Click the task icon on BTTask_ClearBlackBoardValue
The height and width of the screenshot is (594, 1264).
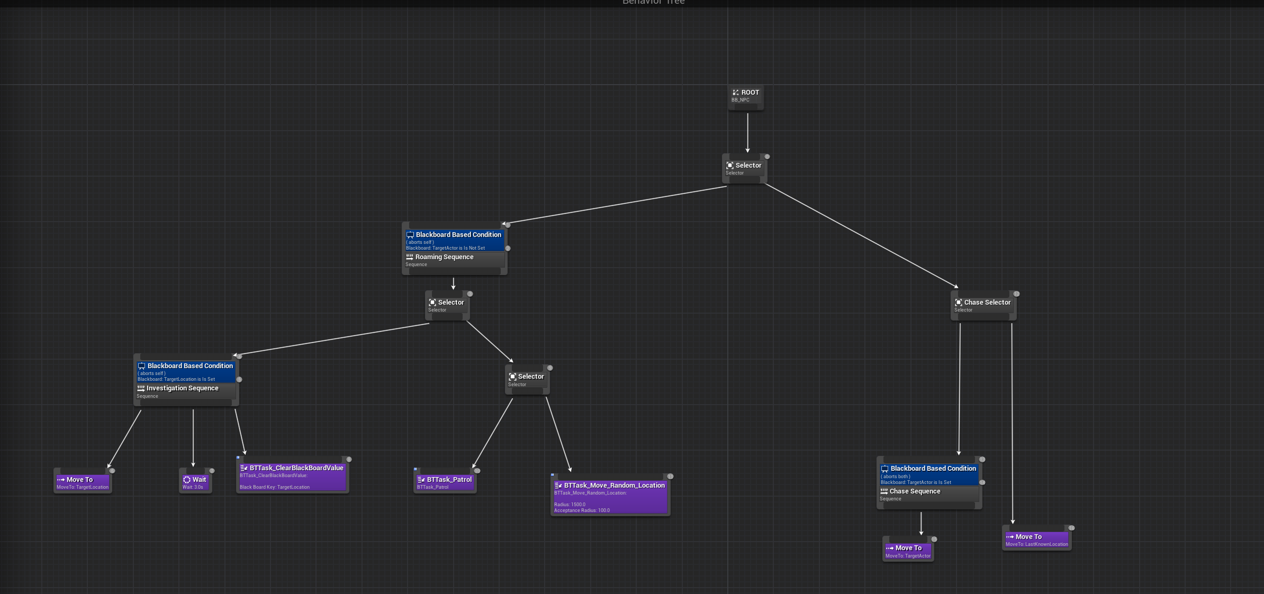(244, 468)
